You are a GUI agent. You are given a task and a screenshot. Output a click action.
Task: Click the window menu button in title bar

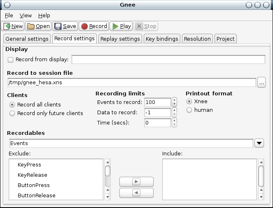coord(7,5)
